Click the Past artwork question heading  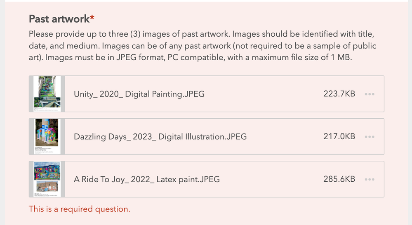pyautogui.click(x=59, y=19)
